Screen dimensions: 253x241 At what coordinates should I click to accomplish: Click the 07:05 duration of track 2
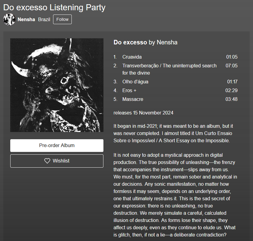[232, 66]
